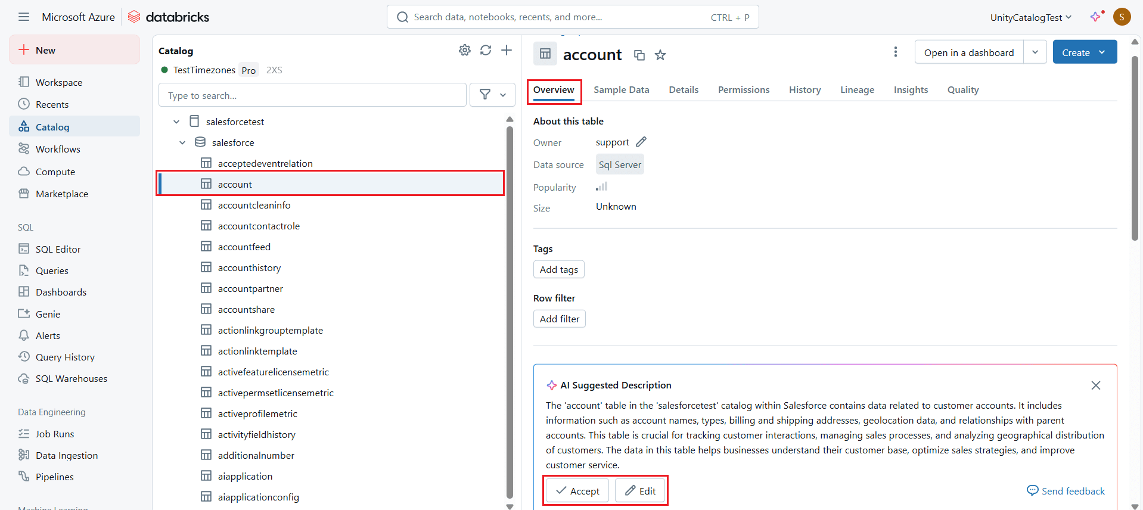
Task: Toggle the hamburger sidebar menu
Action: click(24, 17)
